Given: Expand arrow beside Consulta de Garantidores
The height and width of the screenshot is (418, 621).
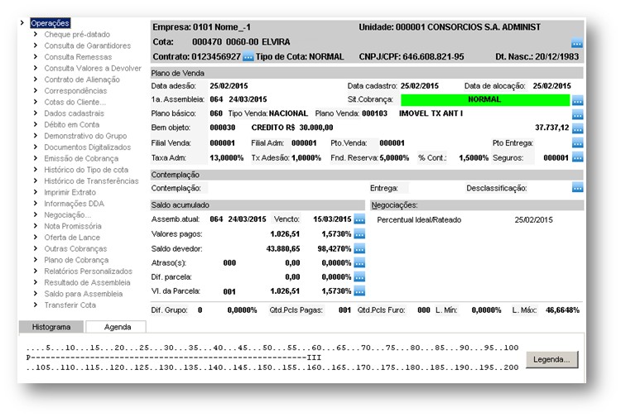Looking at the screenshot, I should pyautogui.click(x=36, y=46).
